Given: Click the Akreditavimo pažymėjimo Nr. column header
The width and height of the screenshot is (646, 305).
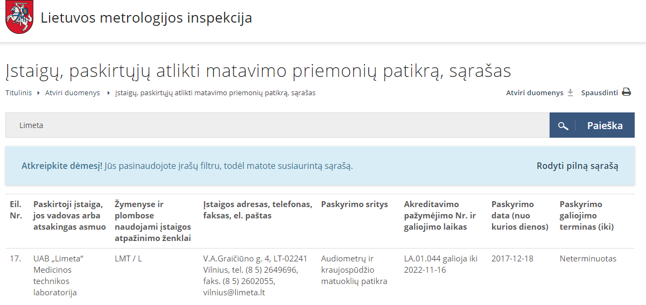Looking at the screenshot, I should point(440,215).
